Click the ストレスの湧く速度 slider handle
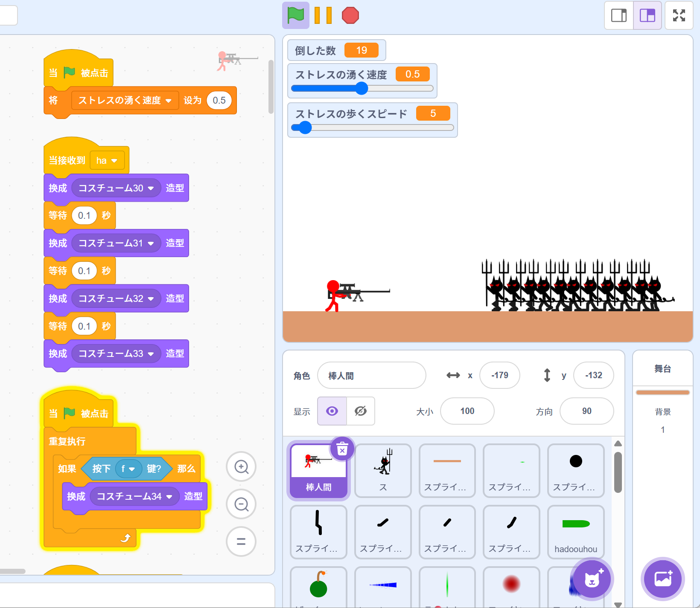 [x=362, y=88]
